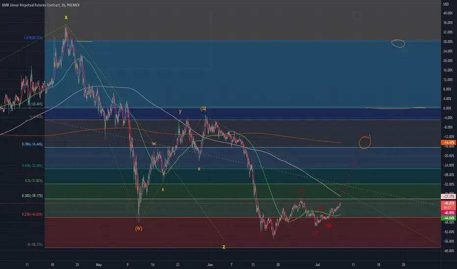Click the 40.00% price axis label
457x269 pixels.
(448, 13)
